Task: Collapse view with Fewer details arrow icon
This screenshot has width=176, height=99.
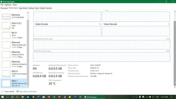Action: tap(2, 92)
